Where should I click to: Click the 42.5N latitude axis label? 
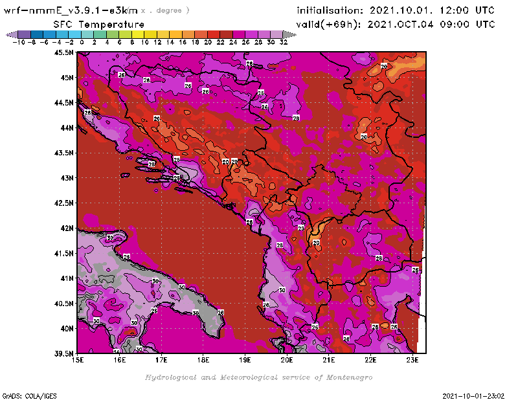[x=63, y=203]
